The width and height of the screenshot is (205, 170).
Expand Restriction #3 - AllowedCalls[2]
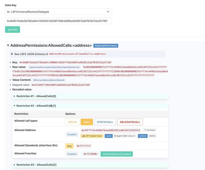pyautogui.click(x=15, y=165)
